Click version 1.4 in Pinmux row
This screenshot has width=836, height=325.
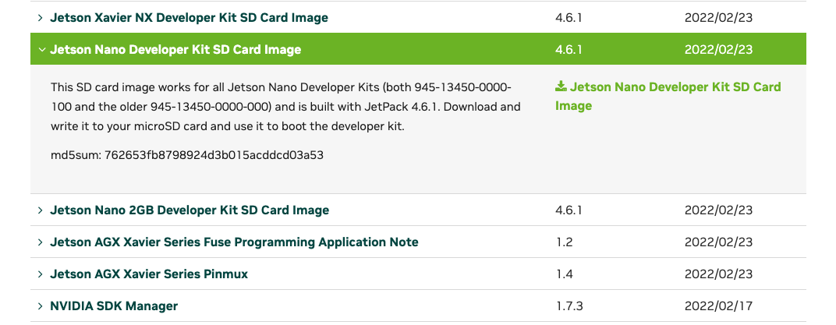pos(564,274)
